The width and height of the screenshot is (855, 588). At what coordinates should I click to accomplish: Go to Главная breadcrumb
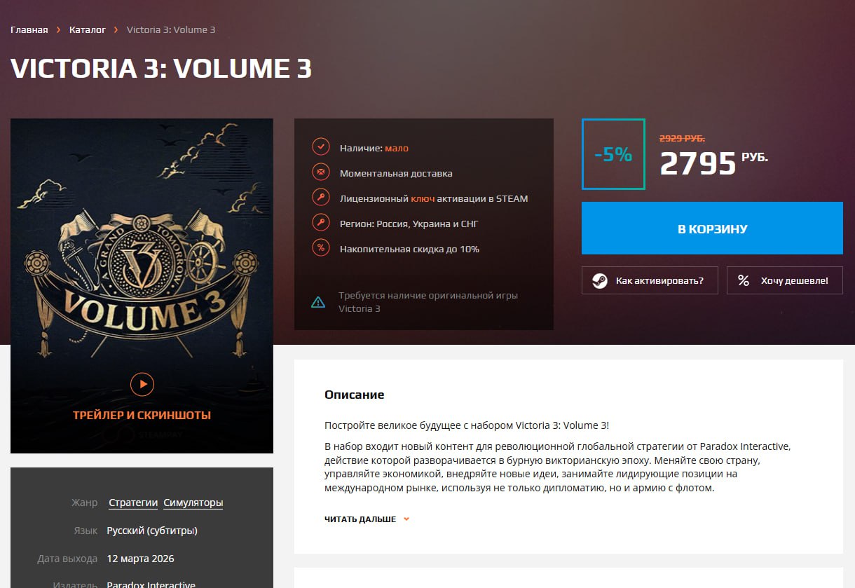(29, 30)
